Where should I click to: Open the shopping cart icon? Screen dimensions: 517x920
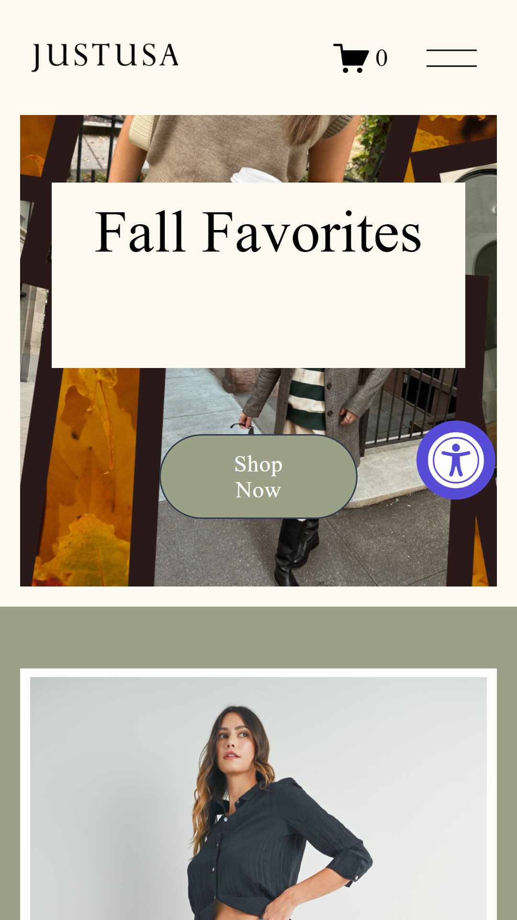(351, 58)
